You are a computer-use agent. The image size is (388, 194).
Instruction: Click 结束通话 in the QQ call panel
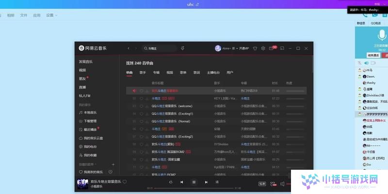tap(373, 55)
